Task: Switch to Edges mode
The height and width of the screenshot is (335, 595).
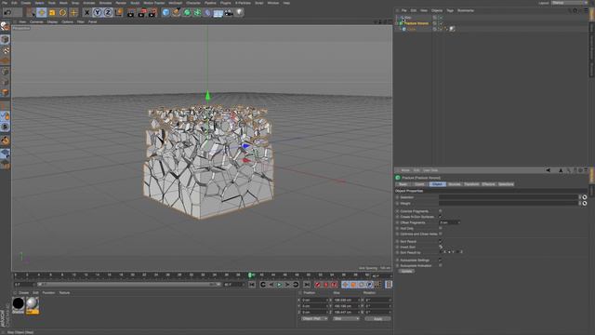Action: (5, 82)
